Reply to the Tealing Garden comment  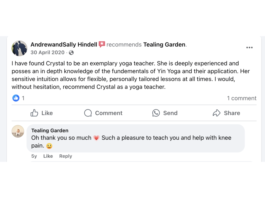(65, 156)
